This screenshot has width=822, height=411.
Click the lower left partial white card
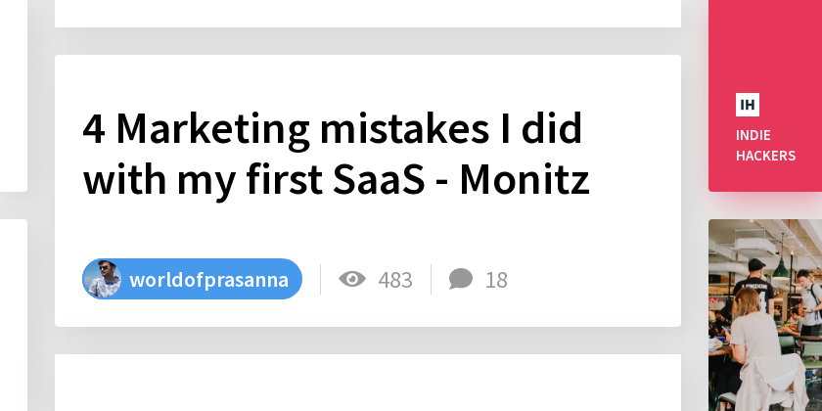(x=14, y=315)
